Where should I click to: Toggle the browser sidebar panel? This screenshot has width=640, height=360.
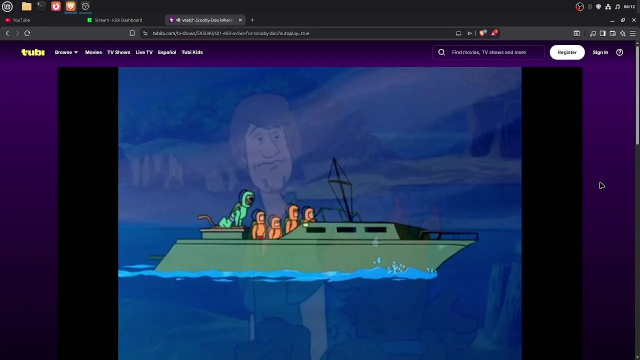click(x=602, y=33)
